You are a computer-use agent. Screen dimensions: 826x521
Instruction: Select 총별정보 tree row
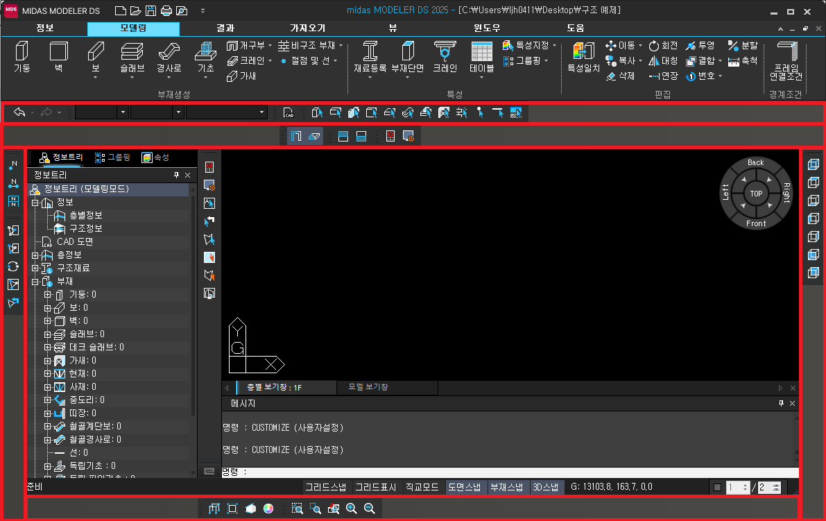coord(85,216)
